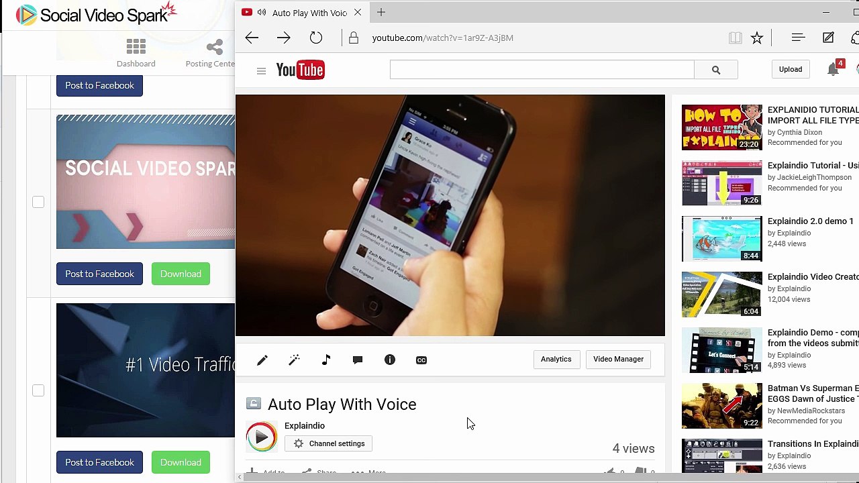Click the address bar URL
The height and width of the screenshot is (483, 859).
click(x=443, y=38)
